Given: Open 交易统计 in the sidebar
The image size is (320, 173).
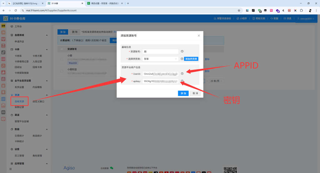Looking at the screenshot, I should click(x=19, y=136).
